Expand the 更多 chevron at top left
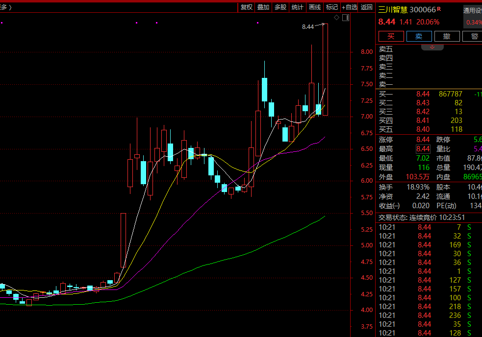This screenshot has width=482, height=337. (6, 7)
